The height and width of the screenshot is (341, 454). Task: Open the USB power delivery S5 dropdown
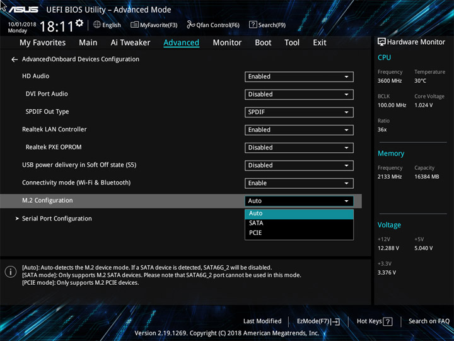point(299,165)
